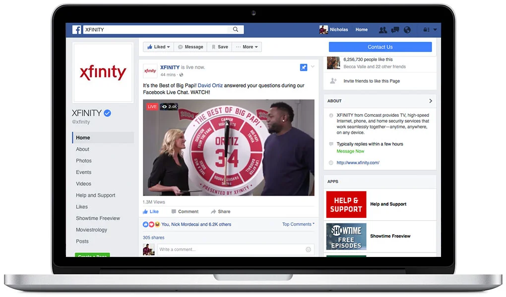Select Events in the page sidebar
506x297 pixels.
(x=83, y=172)
